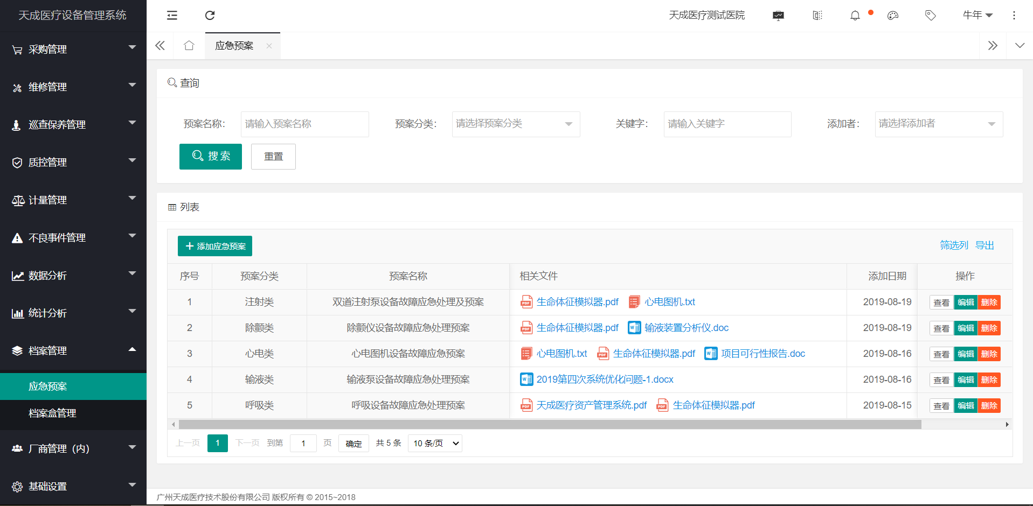Click the 搜索 button
This screenshot has width=1033, height=506.
[211, 156]
